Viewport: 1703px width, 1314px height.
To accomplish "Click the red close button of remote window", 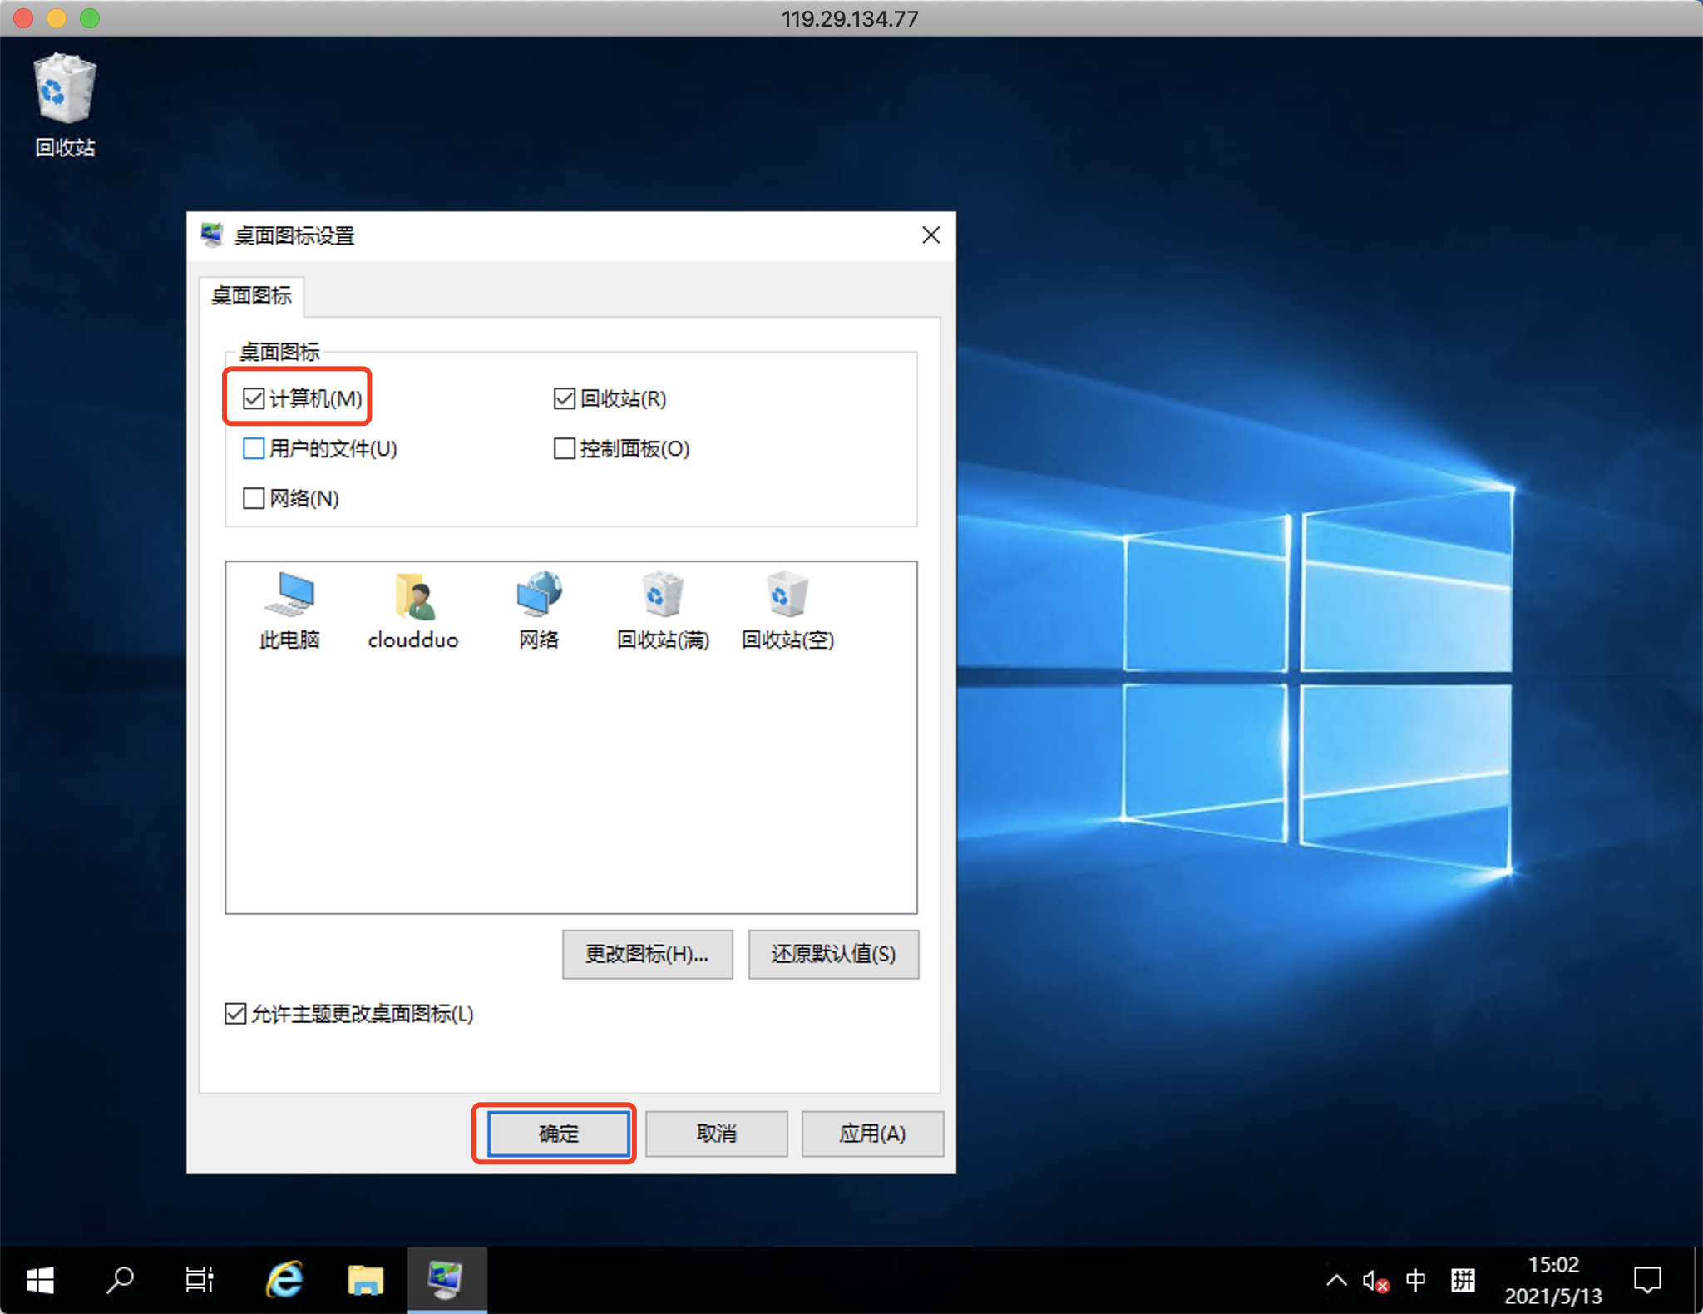I will coord(23,18).
